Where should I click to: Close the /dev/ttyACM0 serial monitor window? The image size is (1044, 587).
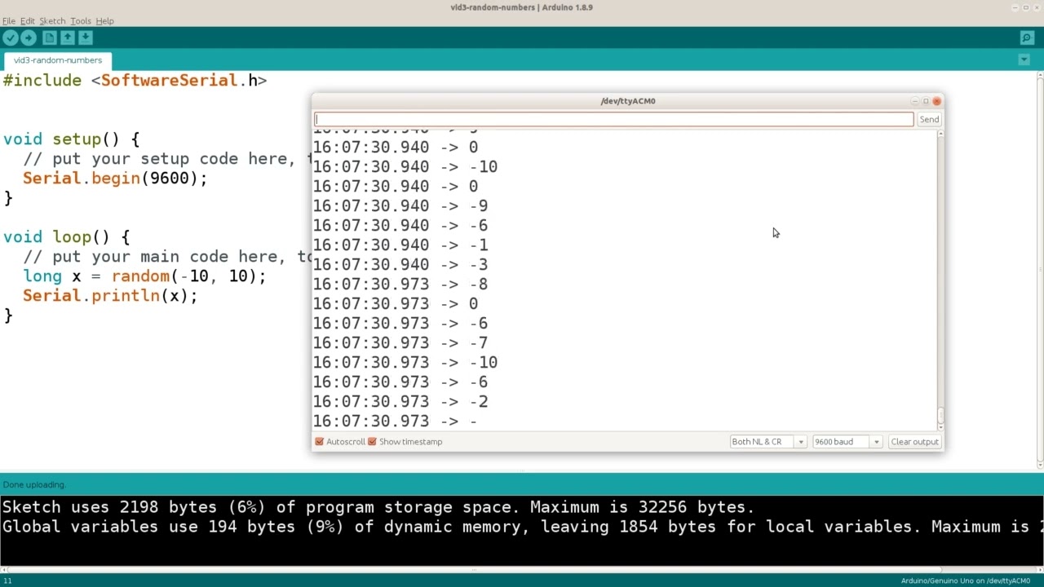(936, 101)
